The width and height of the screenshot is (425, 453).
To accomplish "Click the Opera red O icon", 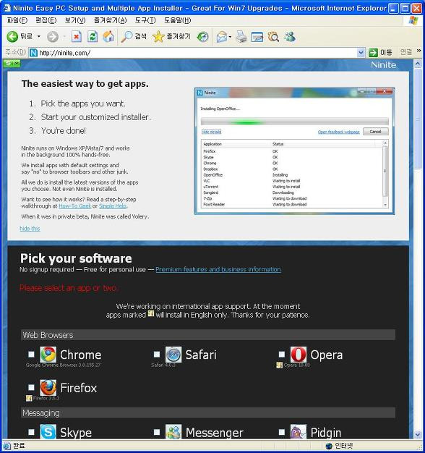I will [x=299, y=355].
